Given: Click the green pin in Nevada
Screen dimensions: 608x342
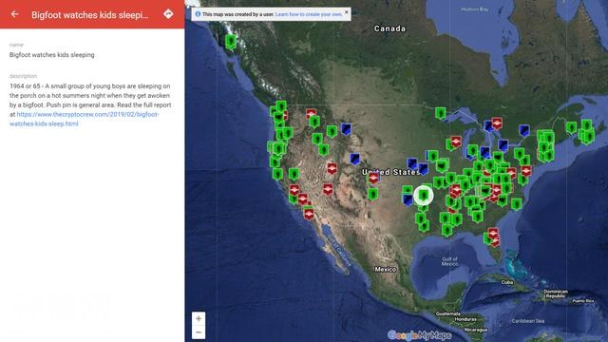Looking at the screenshot, I should 294,175.
